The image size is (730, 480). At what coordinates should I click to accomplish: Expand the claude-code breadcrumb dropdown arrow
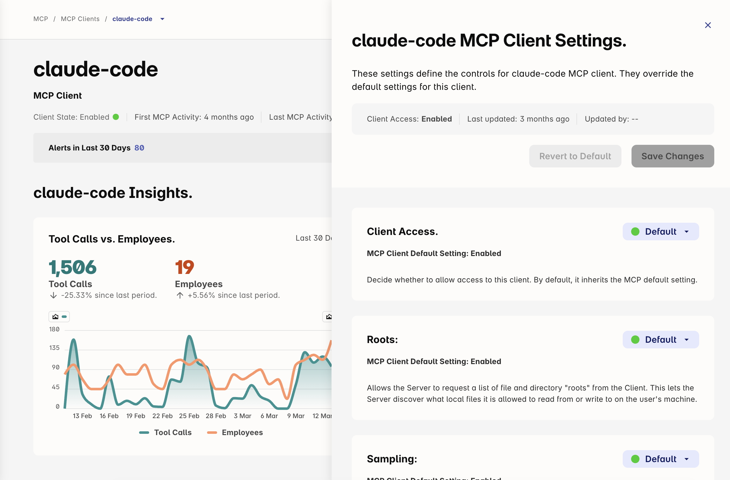[x=162, y=19]
